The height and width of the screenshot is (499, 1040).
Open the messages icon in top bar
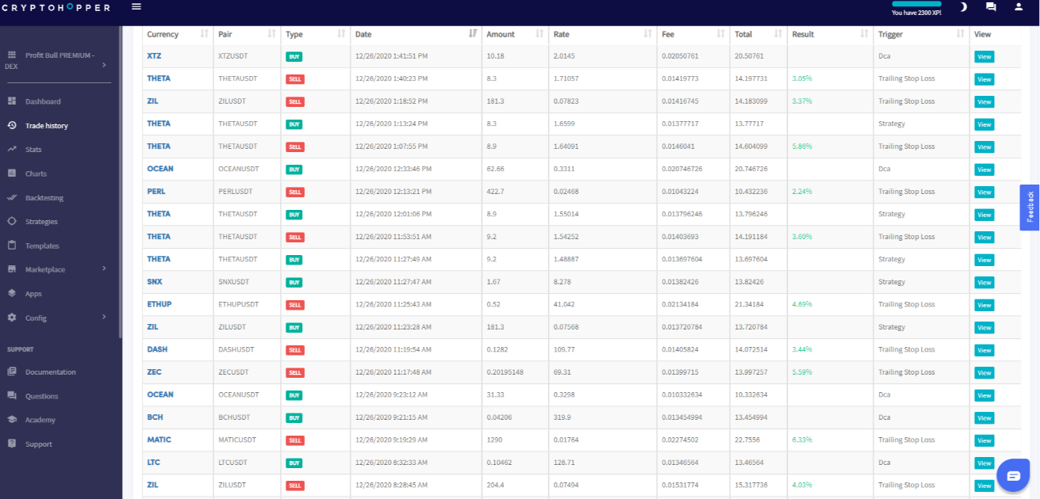(991, 7)
